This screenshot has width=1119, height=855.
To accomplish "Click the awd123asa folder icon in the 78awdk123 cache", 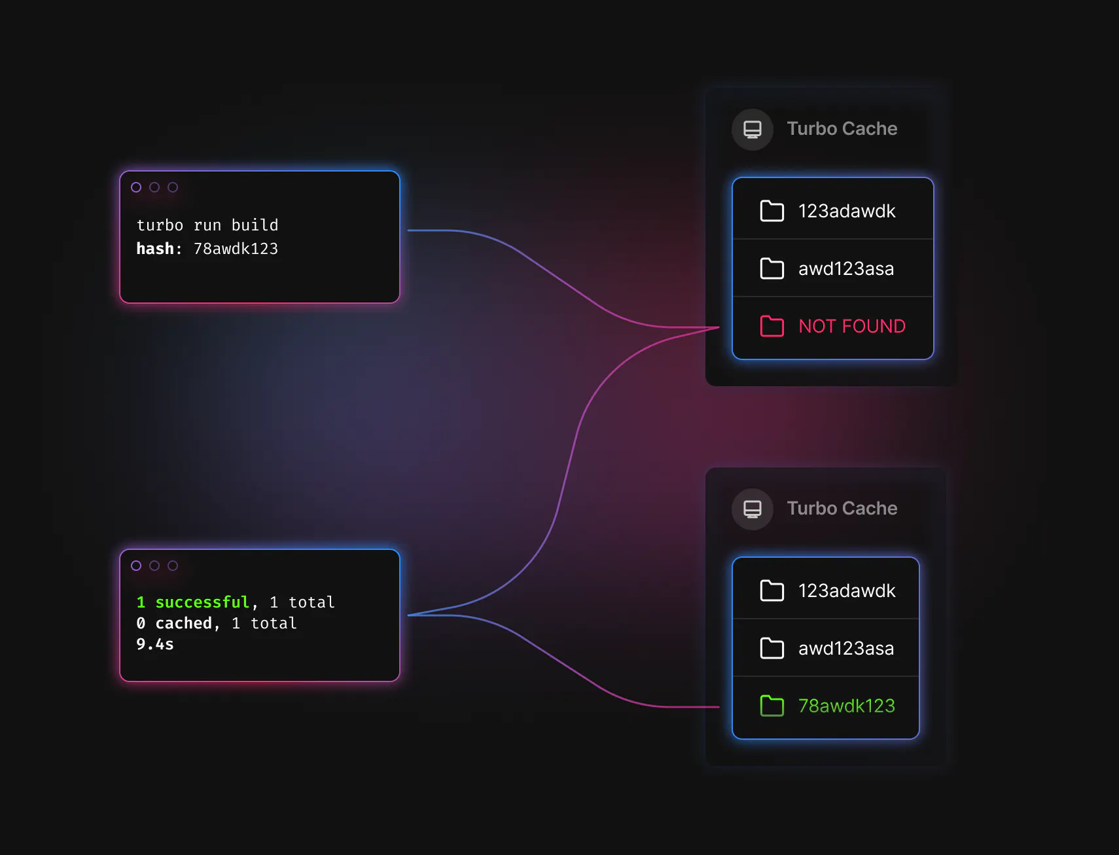I will tap(772, 648).
